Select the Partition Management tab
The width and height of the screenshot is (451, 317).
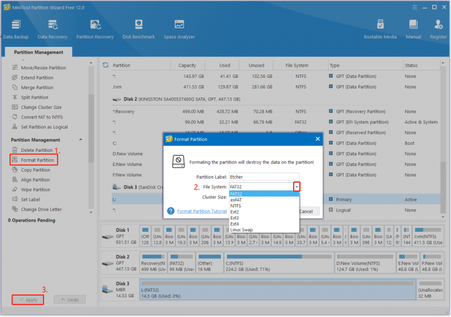coord(38,52)
